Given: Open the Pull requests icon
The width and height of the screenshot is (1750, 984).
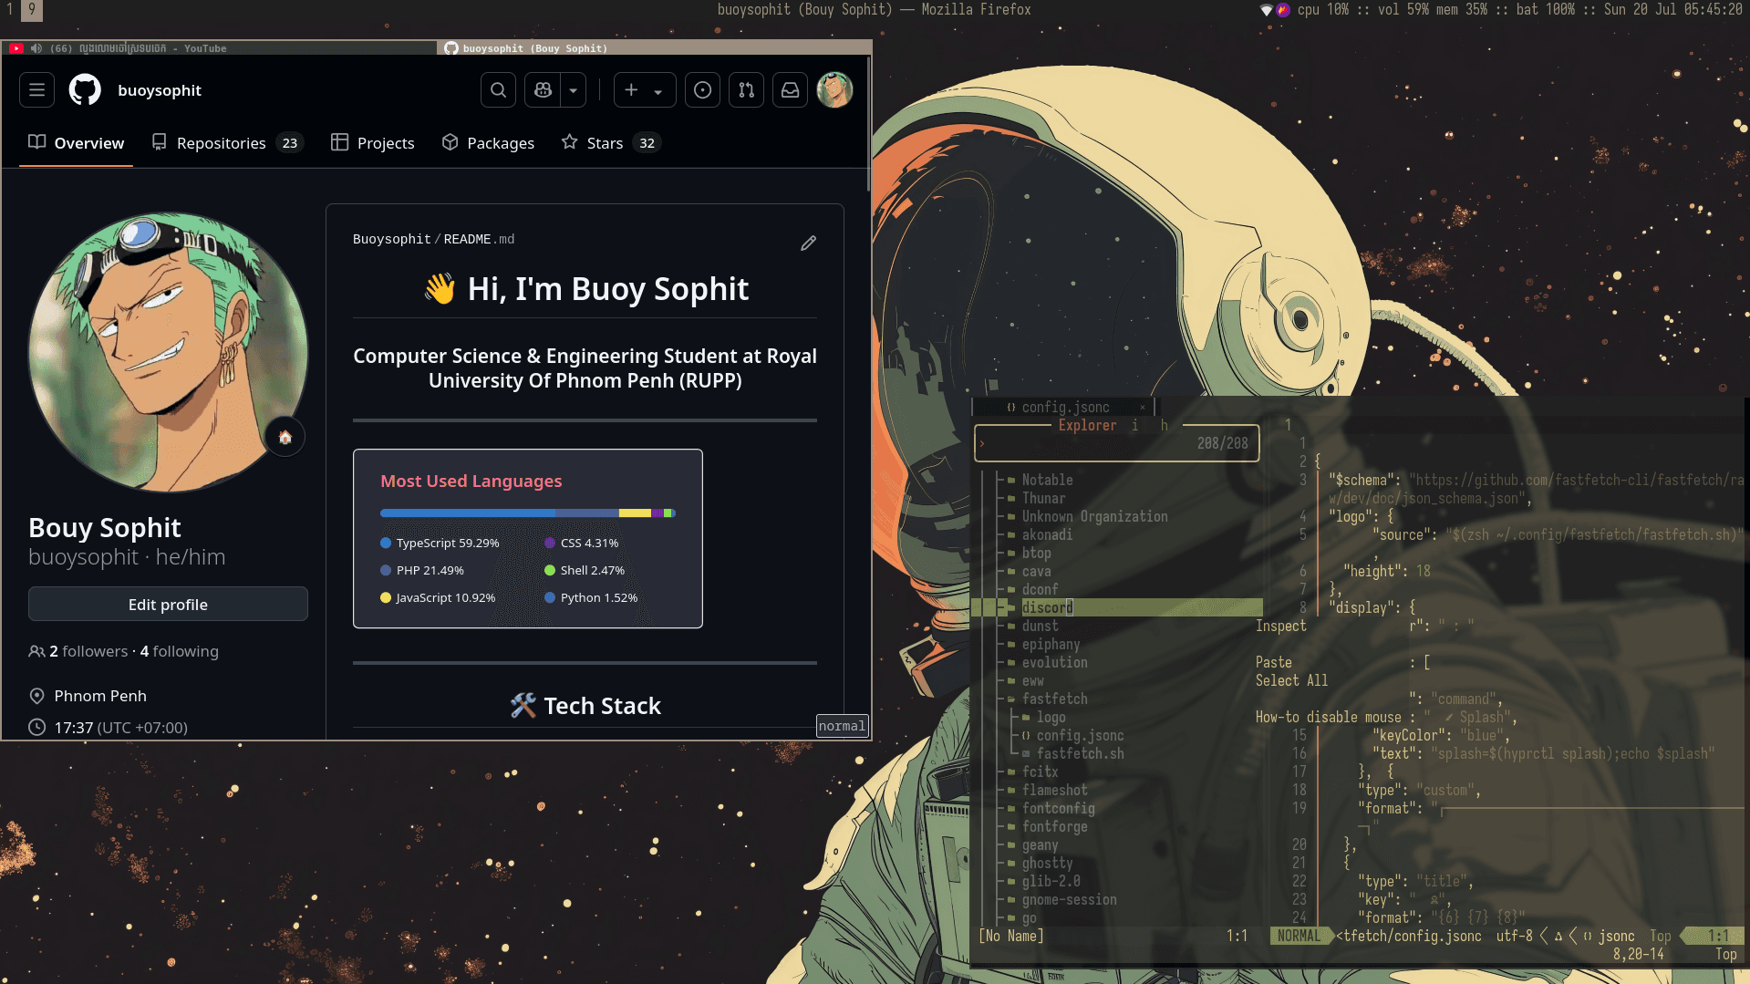Looking at the screenshot, I should (x=746, y=89).
